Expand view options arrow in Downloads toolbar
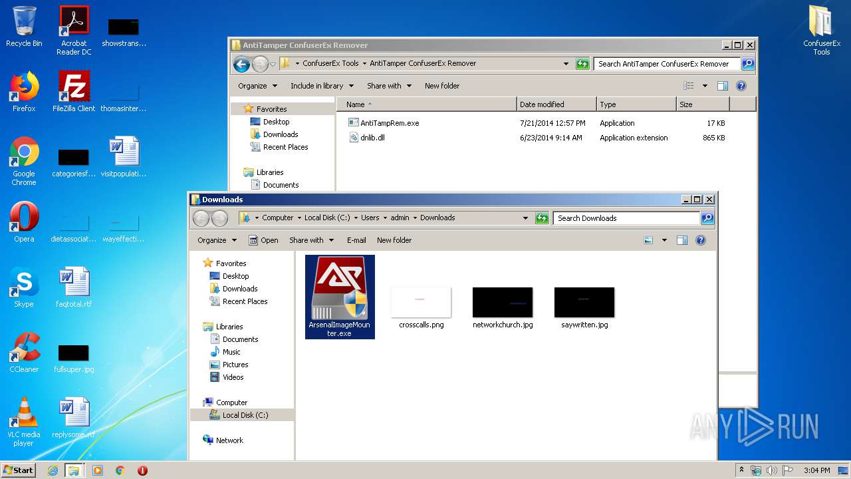 (x=664, y=240)
